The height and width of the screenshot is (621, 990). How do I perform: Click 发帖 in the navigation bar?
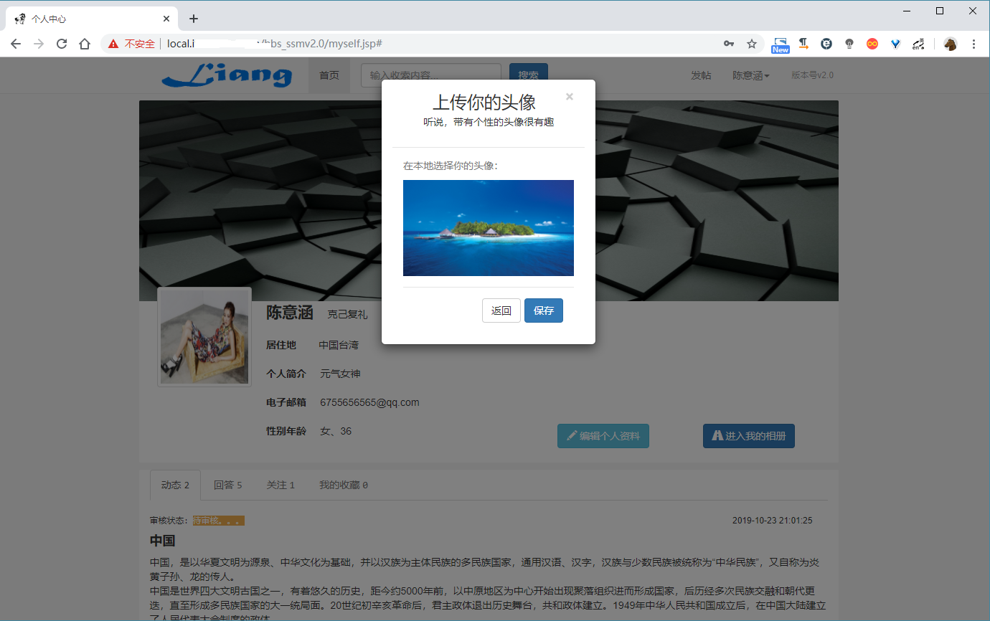701,75
